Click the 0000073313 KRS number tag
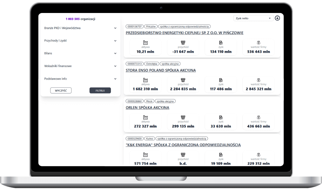The height and width of the screenshot is (190, 322). click(135, 64)
